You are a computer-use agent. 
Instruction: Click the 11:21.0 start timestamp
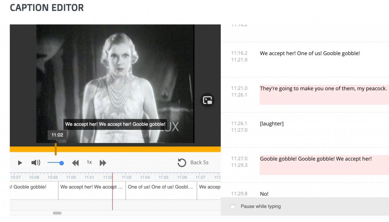(x=239, y=88)
